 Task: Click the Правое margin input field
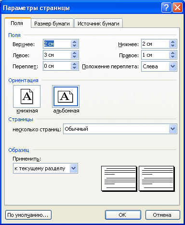tap(155, 55)
